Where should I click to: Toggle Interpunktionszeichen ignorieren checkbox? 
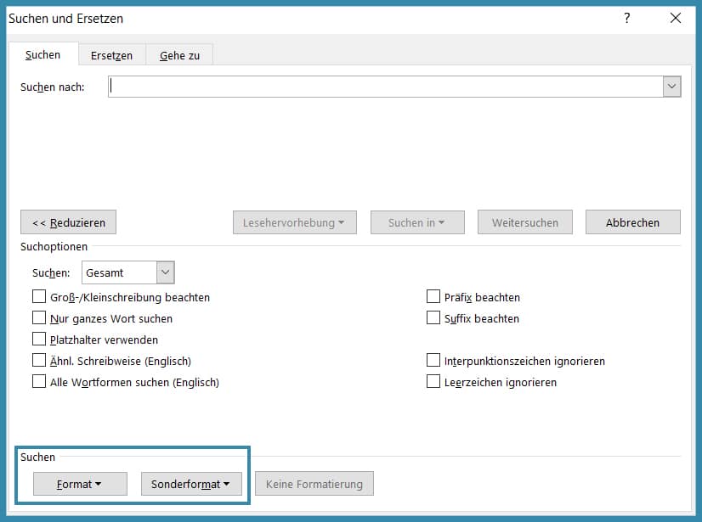[433, 361]
